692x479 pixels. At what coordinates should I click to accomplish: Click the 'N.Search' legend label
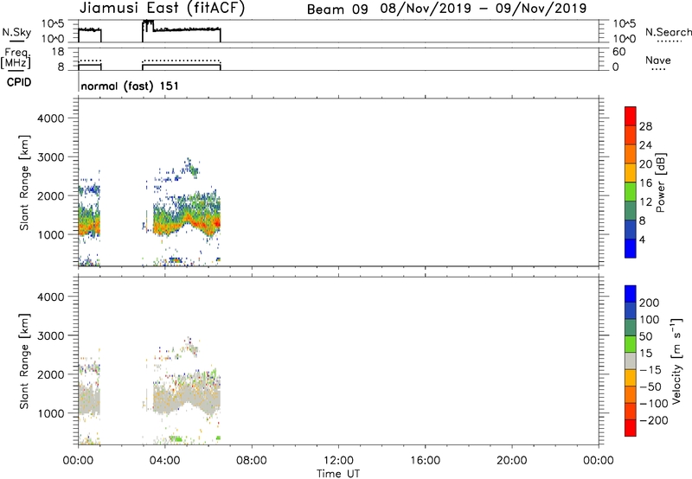click(x=668, y=32)
